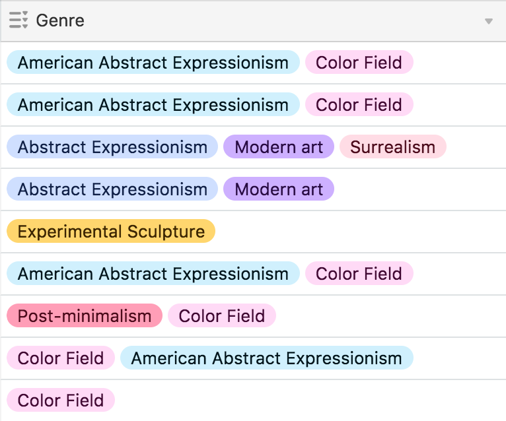
Task: Select the Post-minimalism tag
Action: pyautogui.click(x=85, y=316)
